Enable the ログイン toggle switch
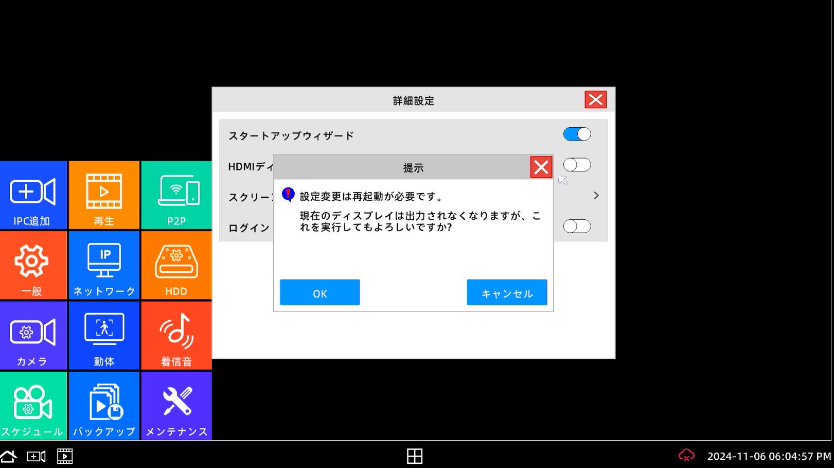Image resolution: width=834 pixels, height=468 pixels. point(577,227)
